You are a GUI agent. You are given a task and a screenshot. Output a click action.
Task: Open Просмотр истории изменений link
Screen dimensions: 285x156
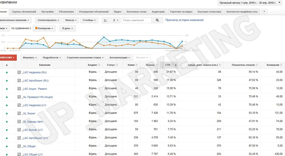coord(184,20)
